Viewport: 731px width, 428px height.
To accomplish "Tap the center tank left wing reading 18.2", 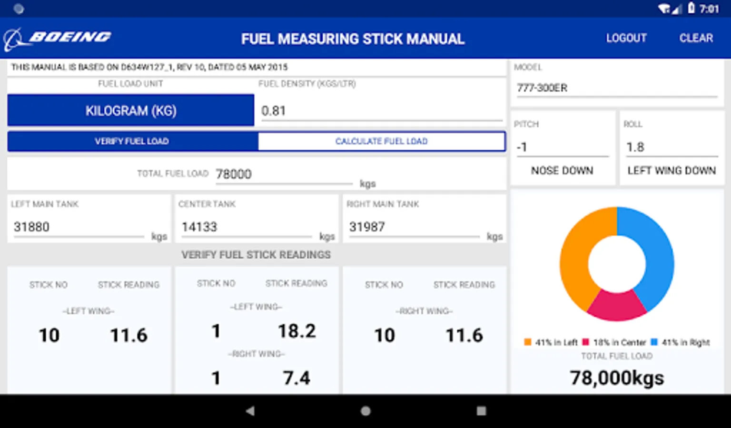I will point(297,331).
